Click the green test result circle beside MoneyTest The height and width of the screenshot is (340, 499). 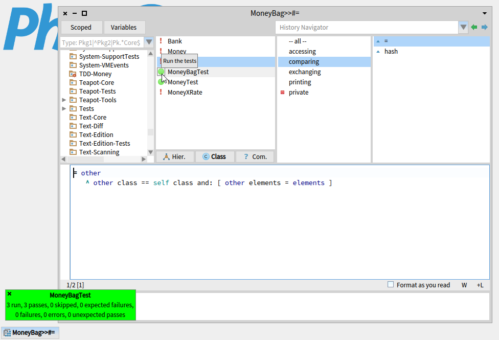point(161,82)
